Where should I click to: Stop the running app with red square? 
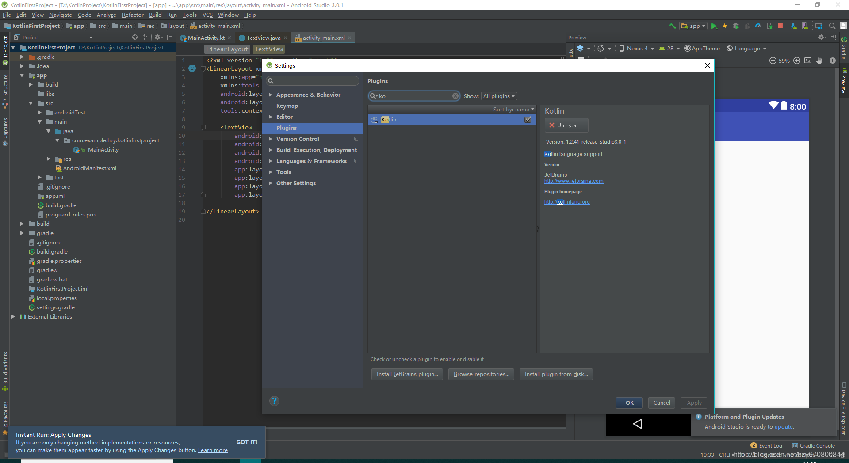pyautogui.click(x=780, y=26)
